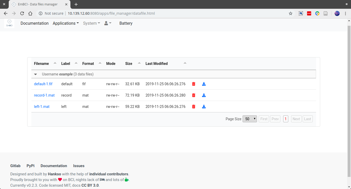The height and width of the screenshot is (189, 351).
Task: Open the Documentation navbar item
Action: 34,23
